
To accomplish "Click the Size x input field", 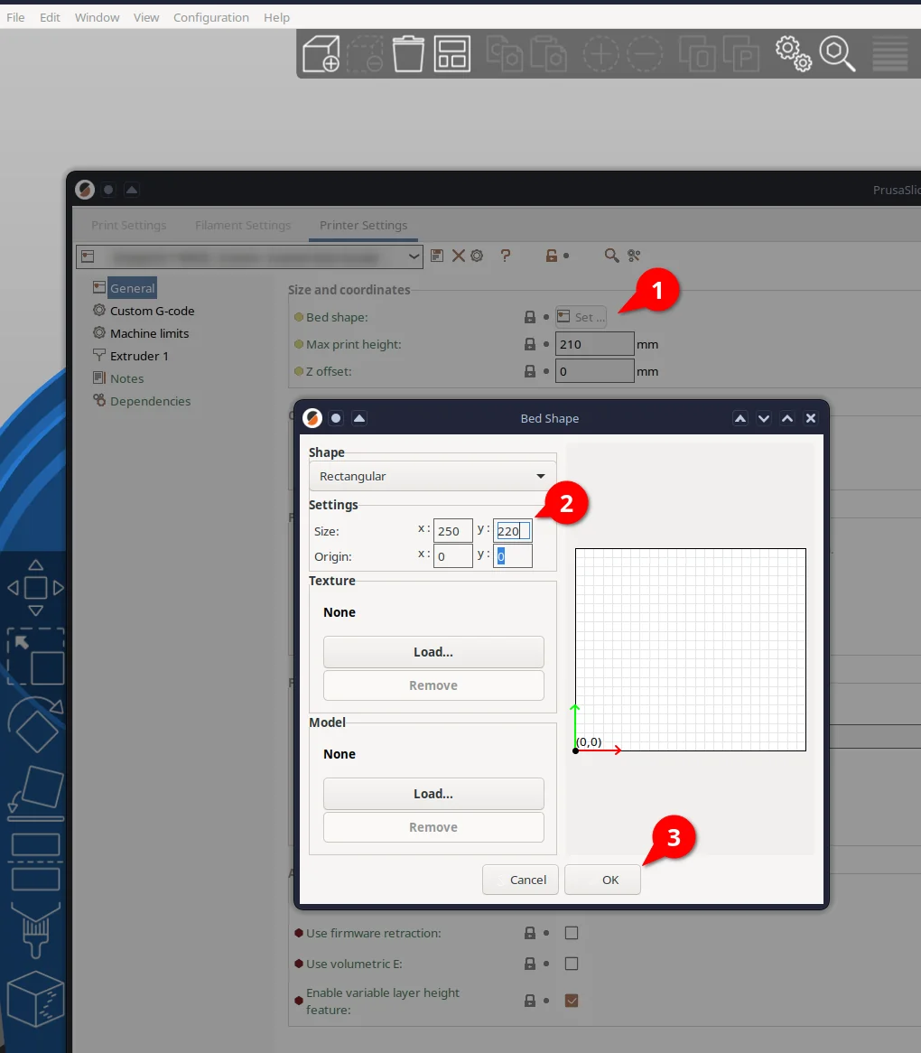I will (452, 531).
